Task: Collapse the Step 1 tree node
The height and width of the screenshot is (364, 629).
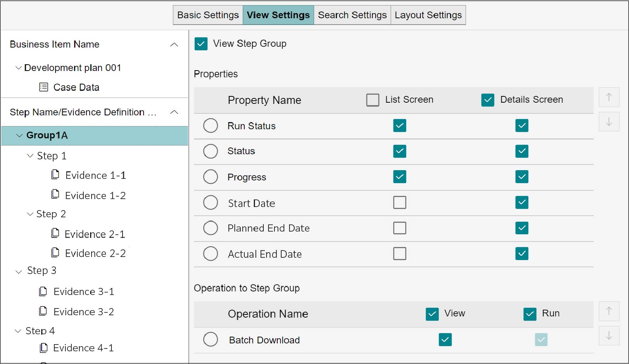Action: coord(30,156)
